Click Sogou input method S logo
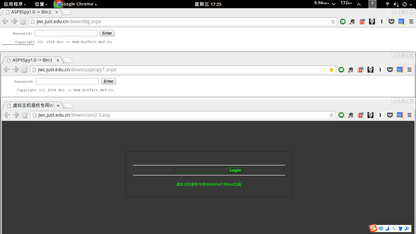 [373, 228]
